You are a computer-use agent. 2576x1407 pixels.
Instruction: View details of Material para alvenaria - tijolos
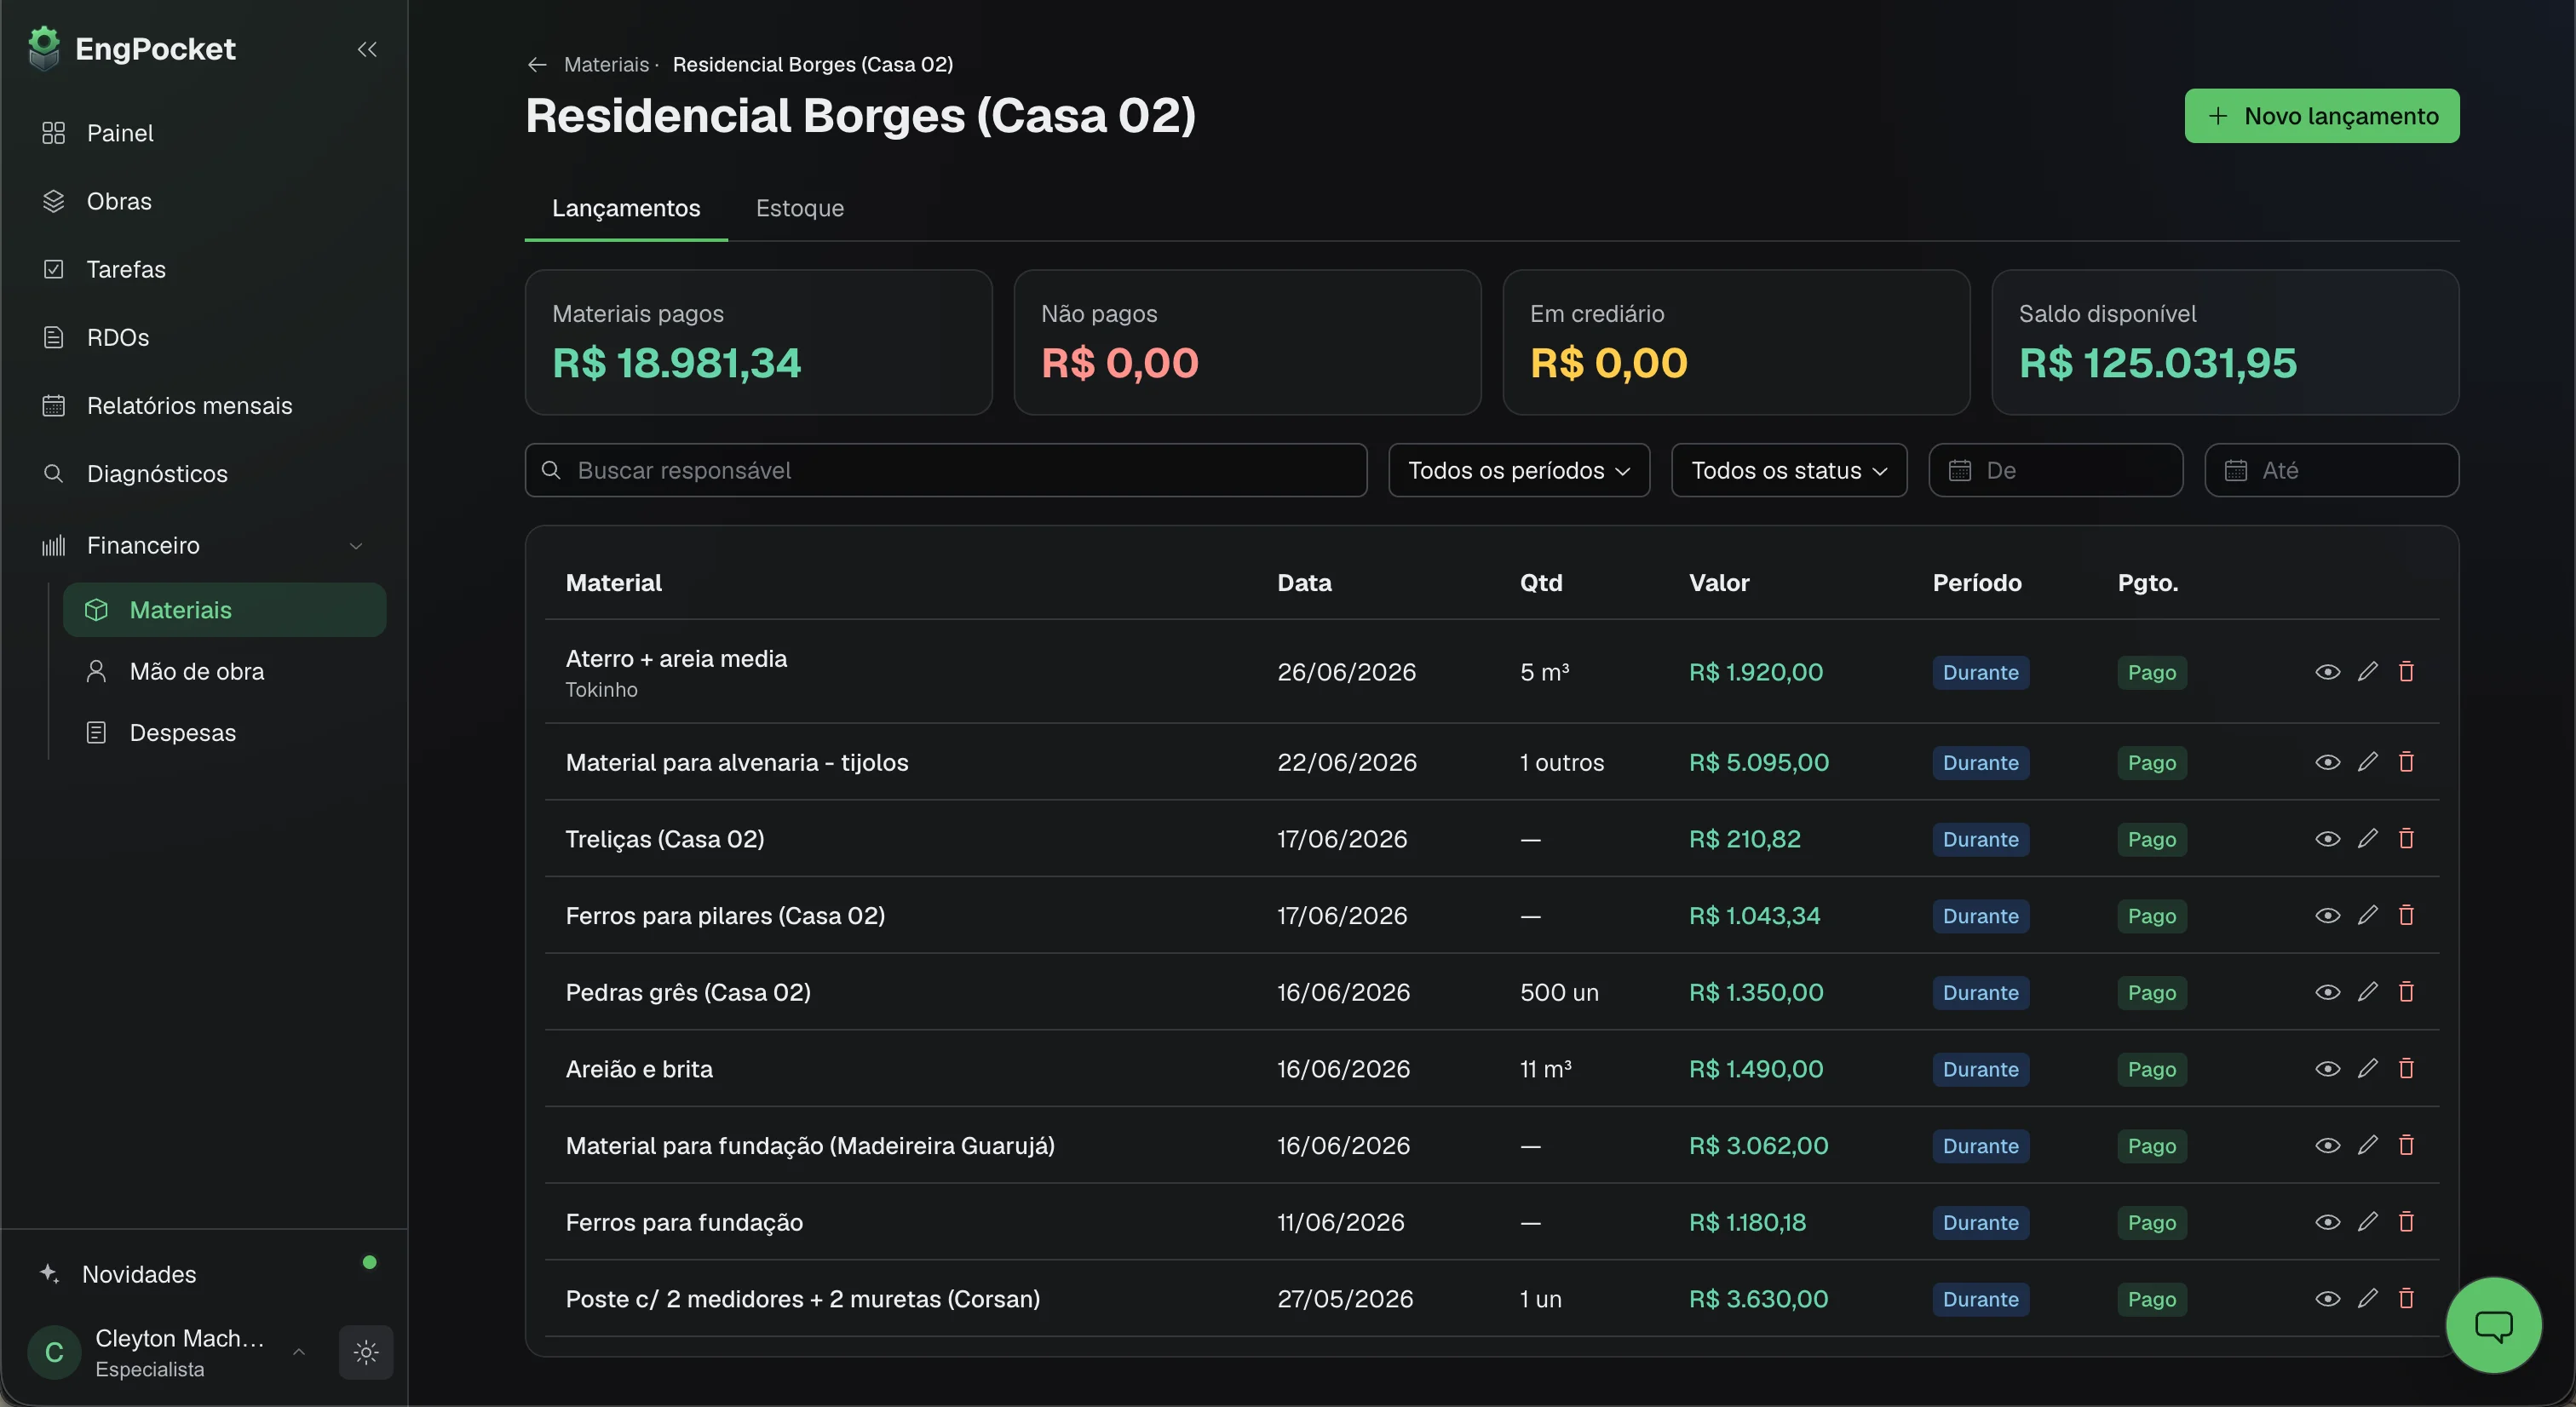click(x=2328, y=762)
